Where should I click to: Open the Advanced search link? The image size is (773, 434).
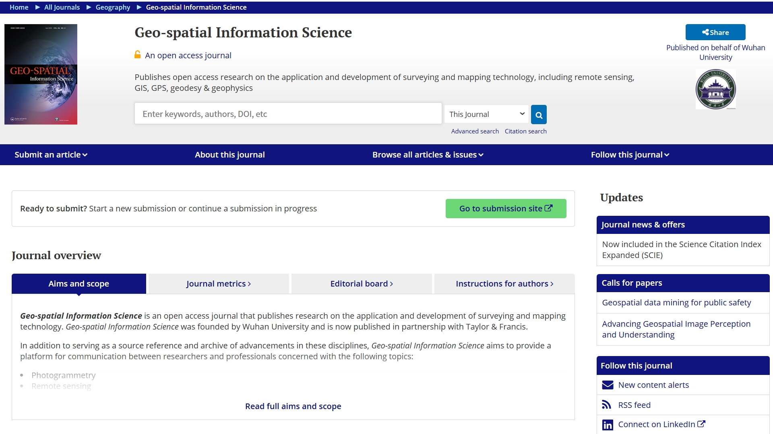click(475, 131)
